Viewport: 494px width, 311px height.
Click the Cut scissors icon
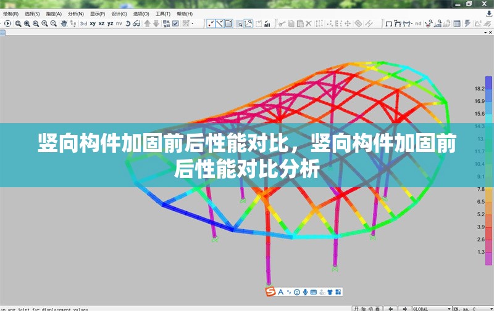[282, 23]
